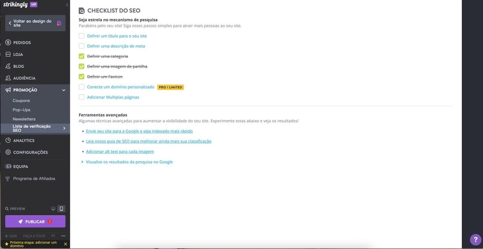
Task: Click the Publicar button
Action: click(x=35, y=221)
